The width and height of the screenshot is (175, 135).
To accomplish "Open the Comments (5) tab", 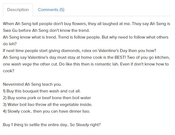I will point(51,10).
